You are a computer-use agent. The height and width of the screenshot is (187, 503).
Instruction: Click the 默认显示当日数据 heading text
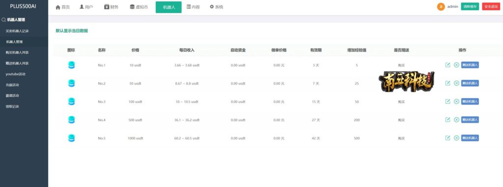click(72, 31)
